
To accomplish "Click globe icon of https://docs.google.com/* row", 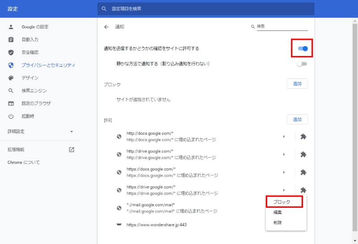I will tap(119, 172).
